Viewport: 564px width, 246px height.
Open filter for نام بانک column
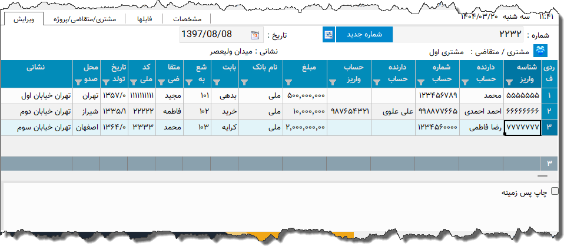pos(244,82)
